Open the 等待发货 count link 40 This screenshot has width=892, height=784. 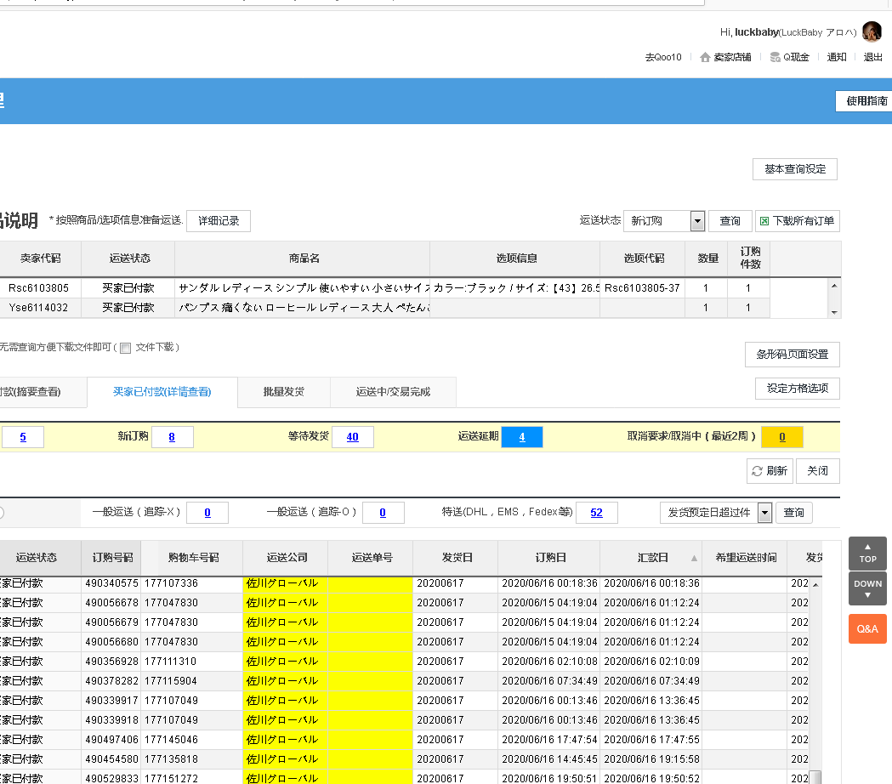pyautogui.click(x=352, y=437)
